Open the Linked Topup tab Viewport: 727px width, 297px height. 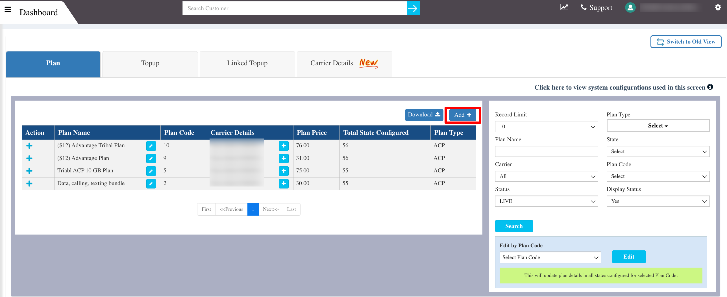point(247,63)
